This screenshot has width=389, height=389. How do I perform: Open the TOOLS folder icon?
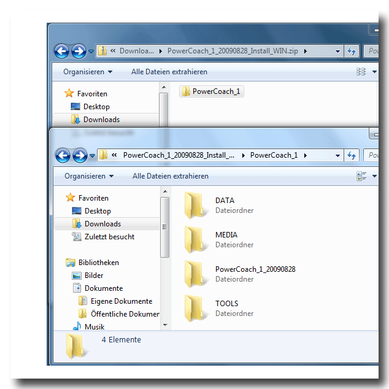click(x=194, y=309)
